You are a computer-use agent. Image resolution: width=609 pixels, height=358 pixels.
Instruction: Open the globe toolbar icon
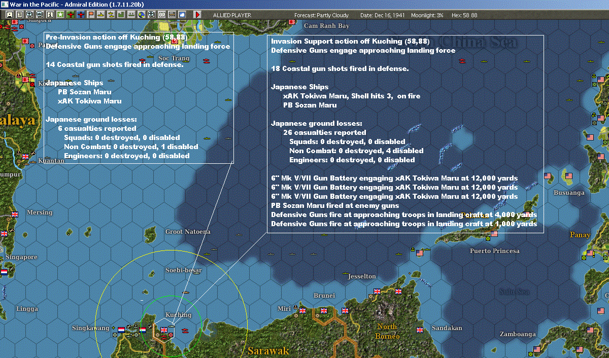(x=142, y=15)
